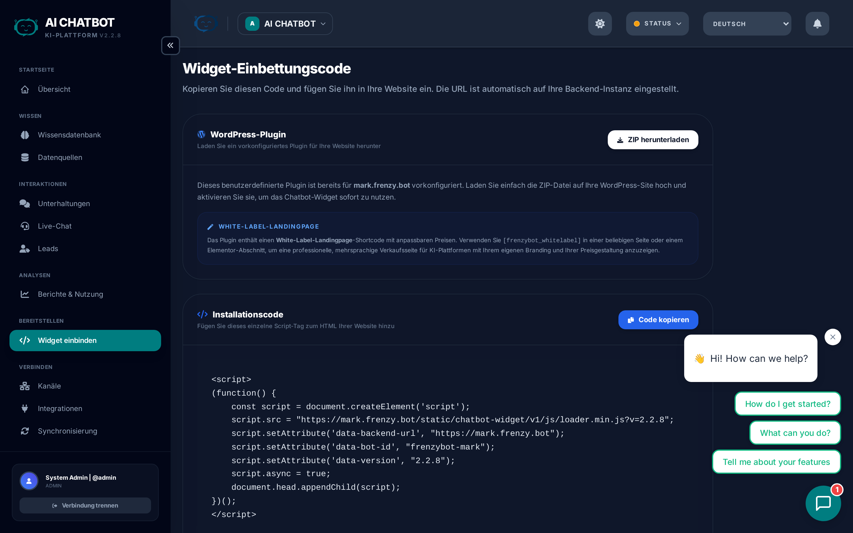
Task: Start a Synchronisierung from the sidebar
Action: click(x=67, y=431)
